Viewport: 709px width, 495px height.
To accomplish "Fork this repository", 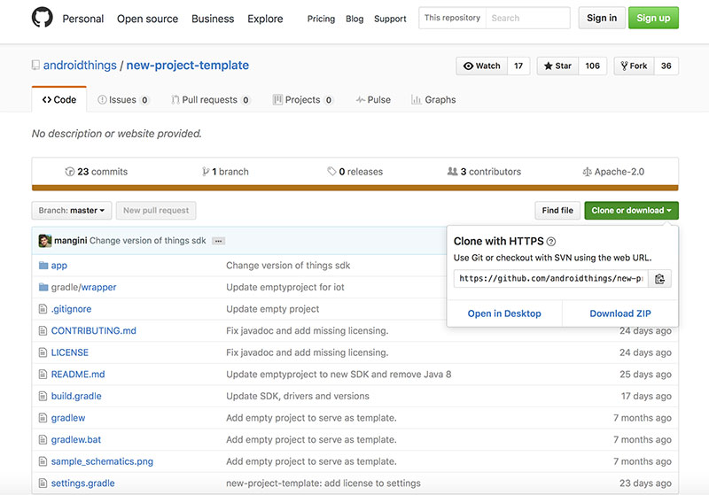I will pyautogui.click(x=634, y=66).
